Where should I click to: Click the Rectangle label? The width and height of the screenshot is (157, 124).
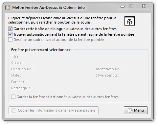pyautogui.click(x=21, y=88)
